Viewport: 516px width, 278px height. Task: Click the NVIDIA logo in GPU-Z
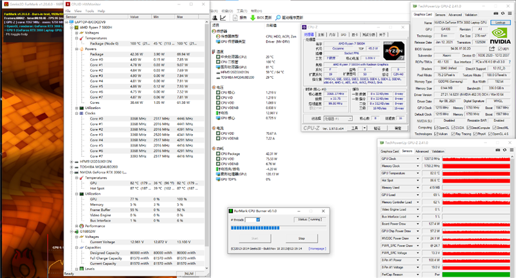(501, 36)
